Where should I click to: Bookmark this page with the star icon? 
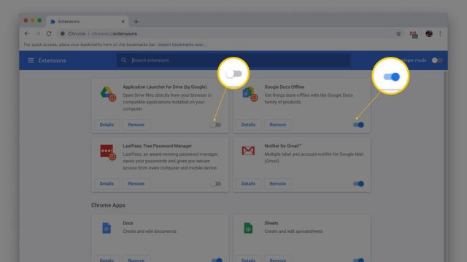coord(398,33)
